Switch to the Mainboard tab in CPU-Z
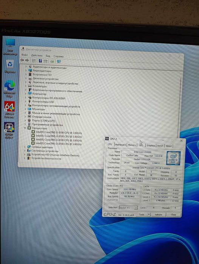 [120, 144]
